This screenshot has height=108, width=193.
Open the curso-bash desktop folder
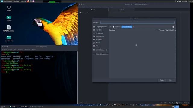pyautogui.click(x=9, y=38)
